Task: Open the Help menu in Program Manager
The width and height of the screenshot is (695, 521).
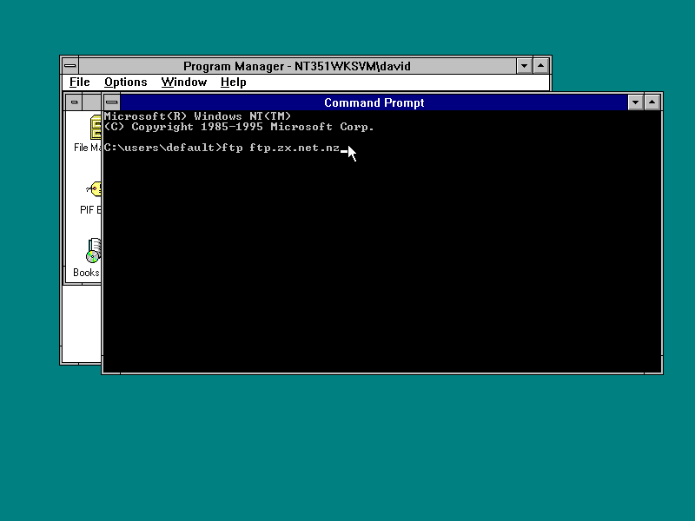Action: coord(234,82)
